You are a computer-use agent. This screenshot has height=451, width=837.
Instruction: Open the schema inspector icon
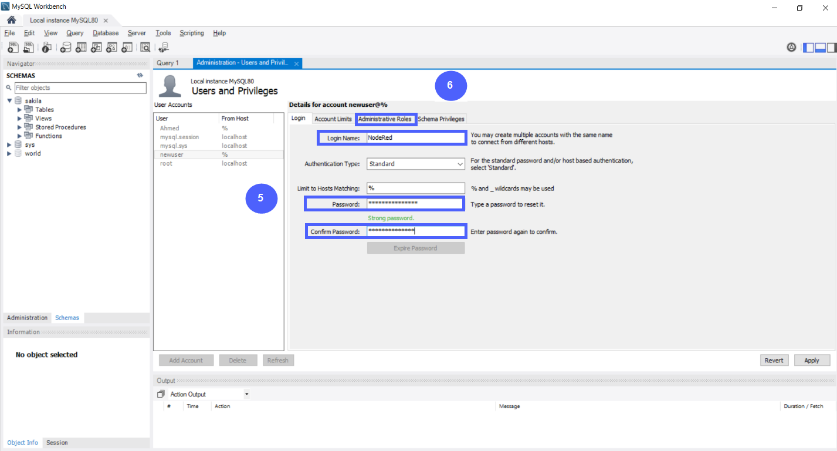[x=47, y=48]
